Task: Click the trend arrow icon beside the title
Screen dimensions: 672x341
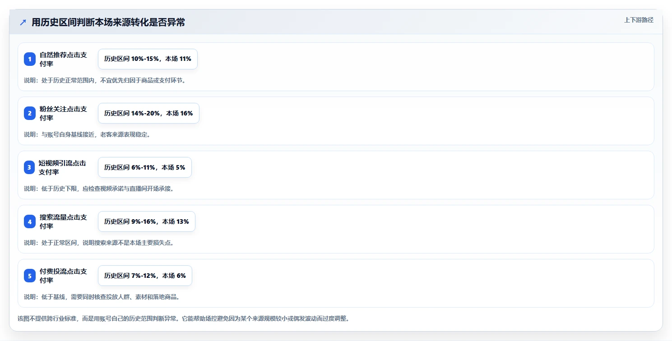Action: click(x=23, y=22)
